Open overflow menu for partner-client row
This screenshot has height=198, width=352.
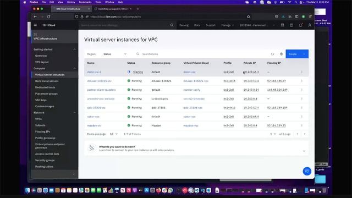point(302,90)
